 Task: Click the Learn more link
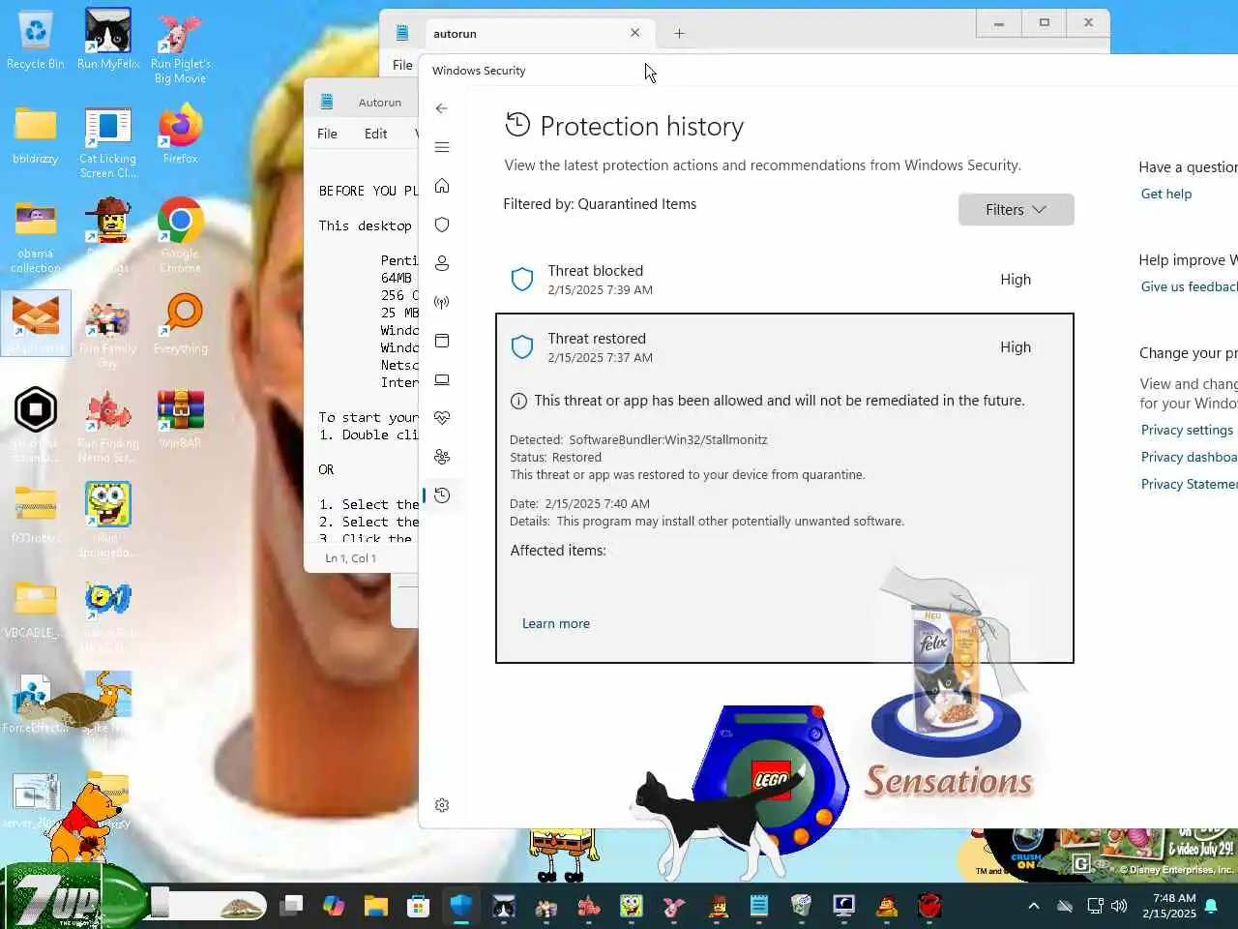tap(556, 623)
